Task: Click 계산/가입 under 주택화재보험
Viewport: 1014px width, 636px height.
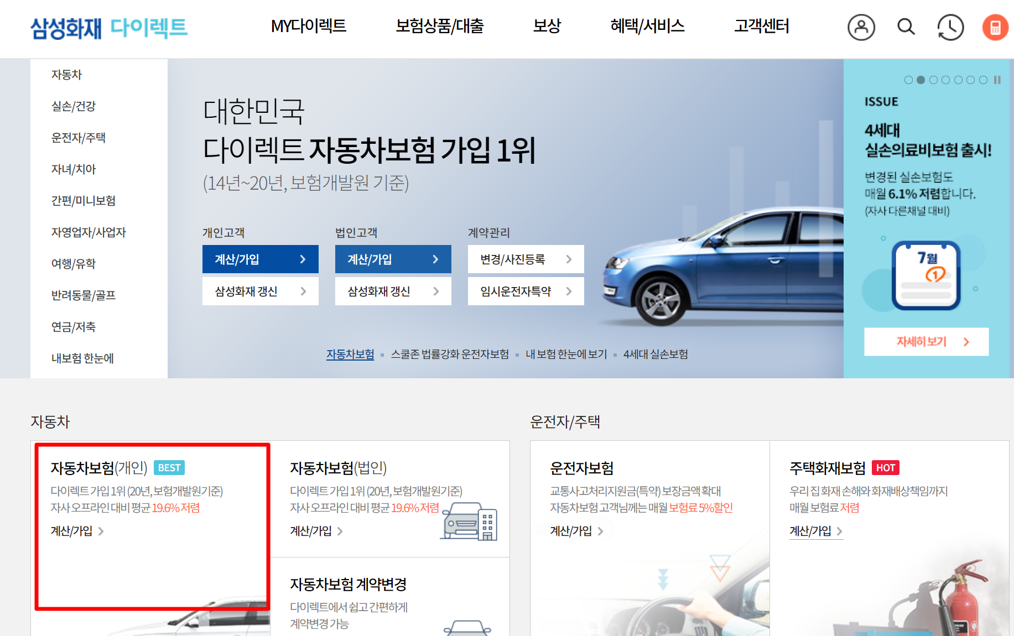Action: click(816, 531)
